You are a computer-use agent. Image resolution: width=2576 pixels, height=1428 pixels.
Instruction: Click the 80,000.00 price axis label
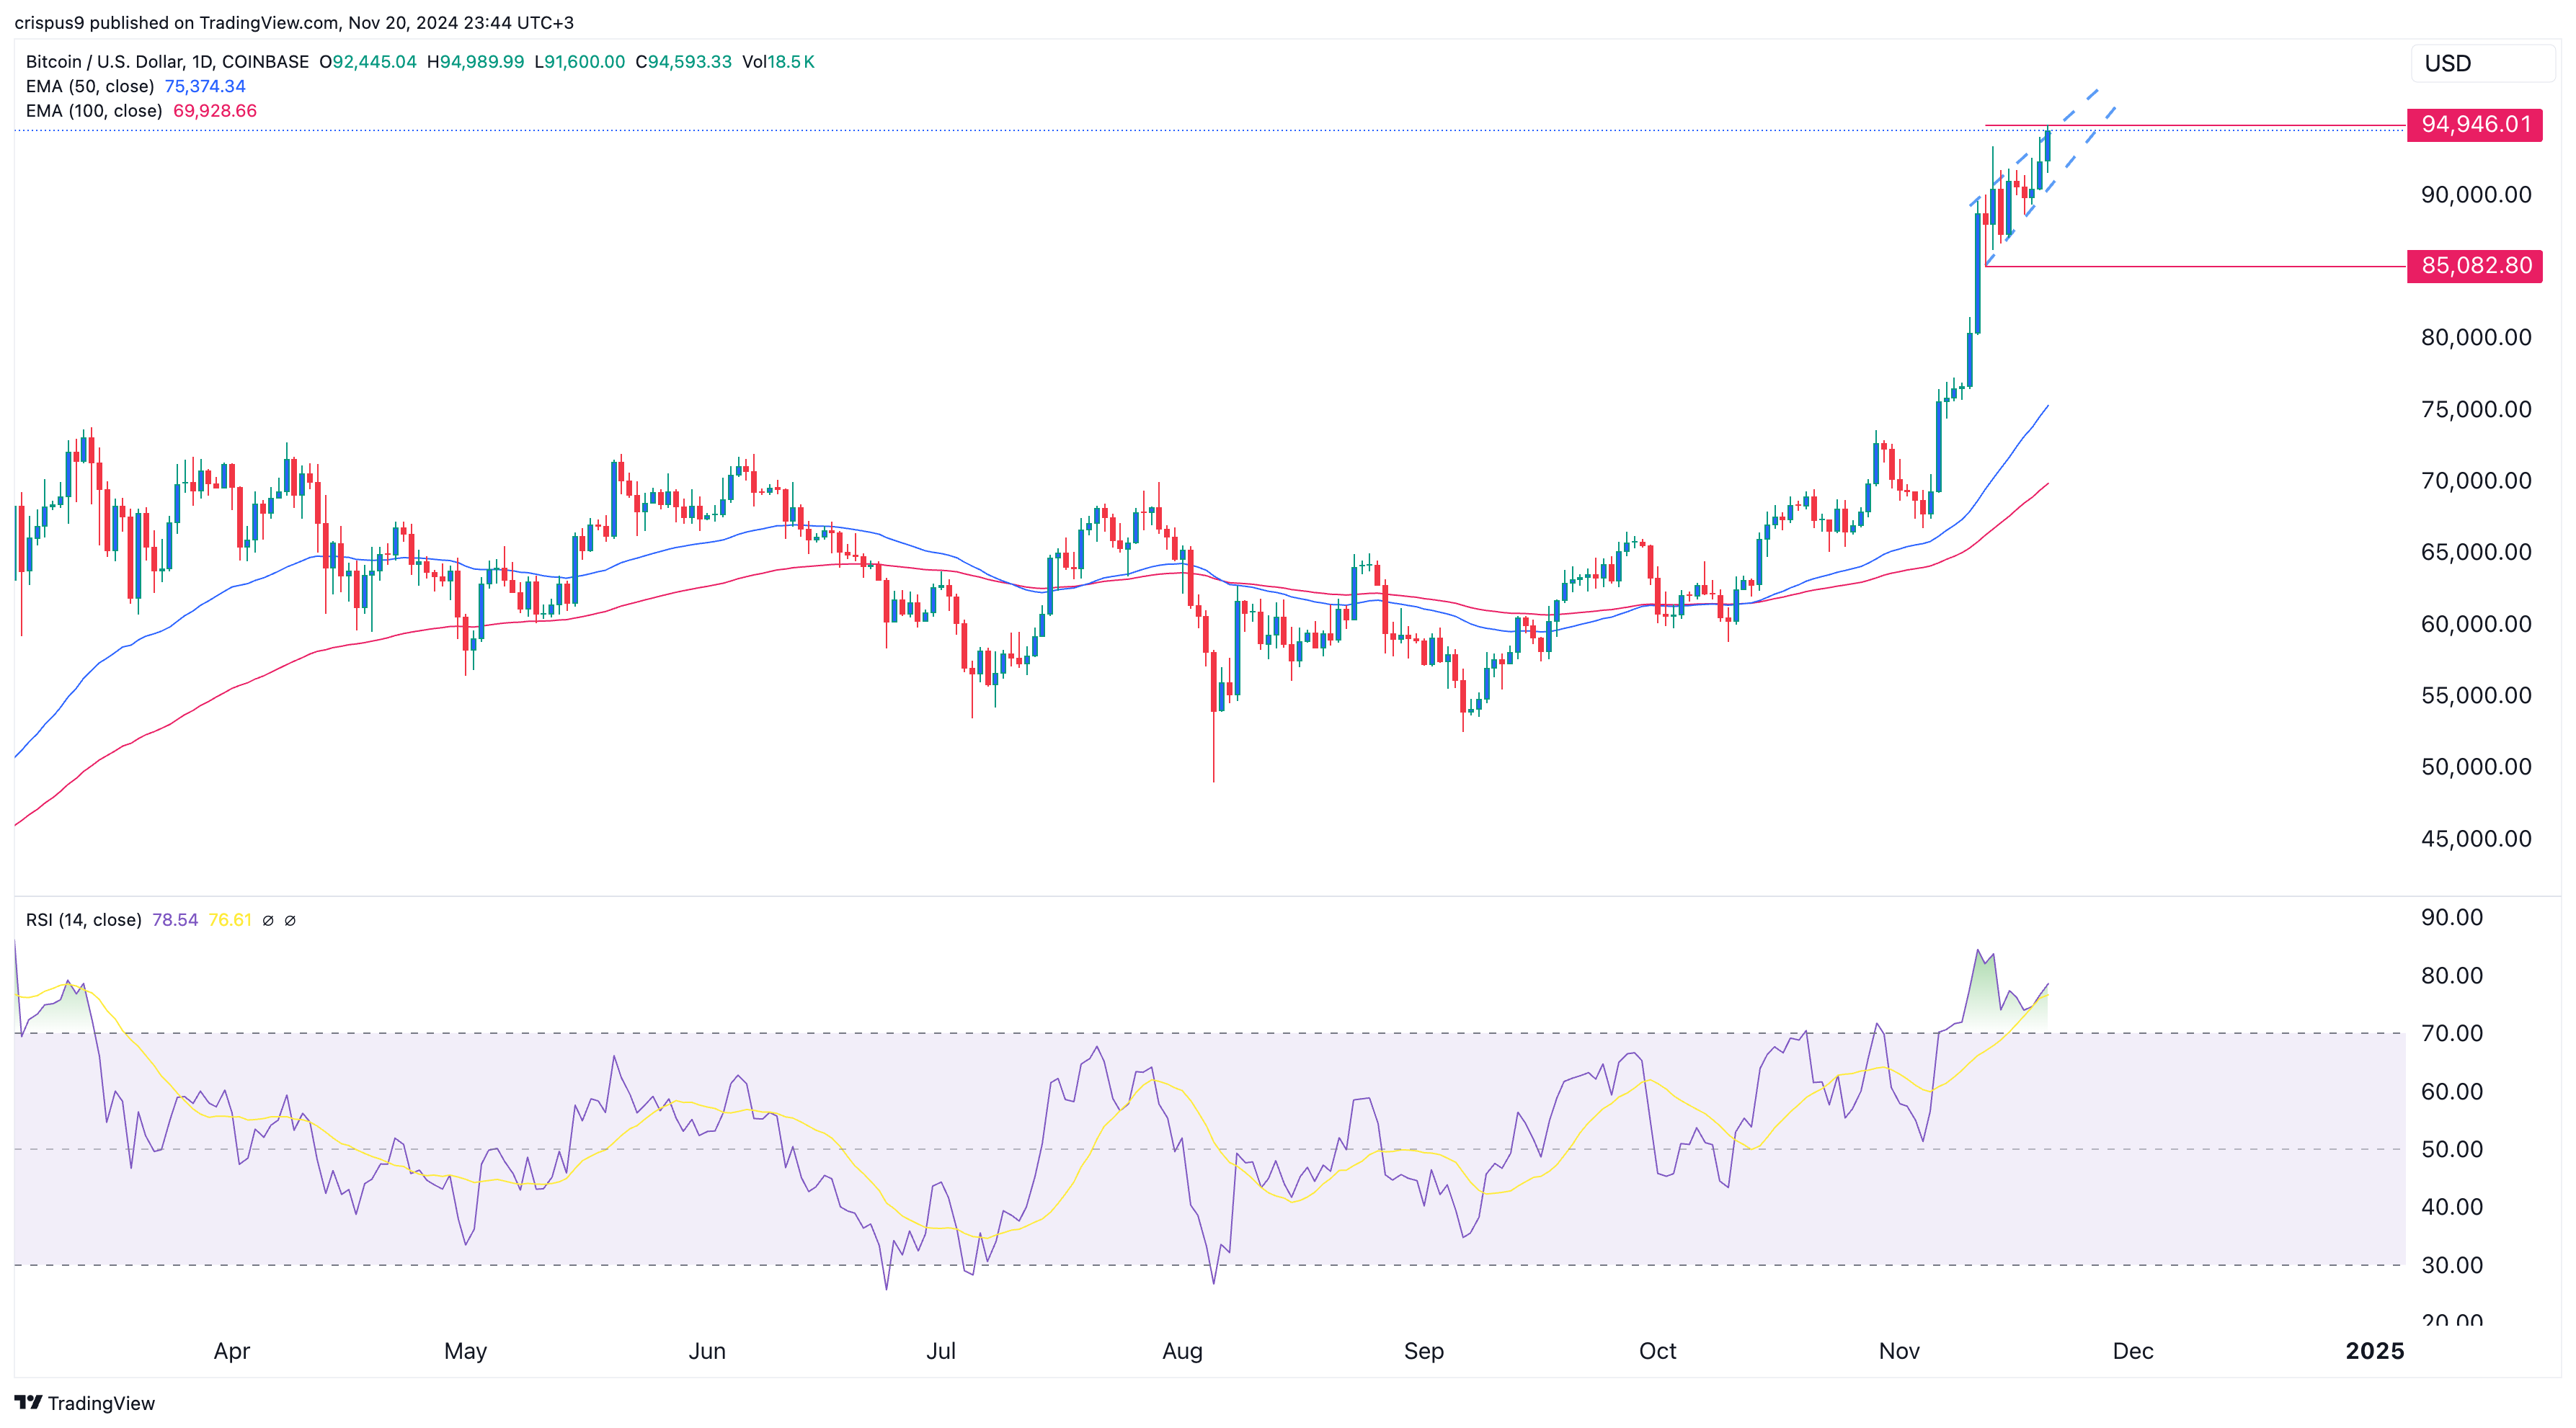2476,338
